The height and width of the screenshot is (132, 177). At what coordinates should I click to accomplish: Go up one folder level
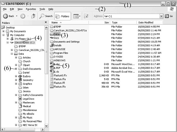pos(33,16)
